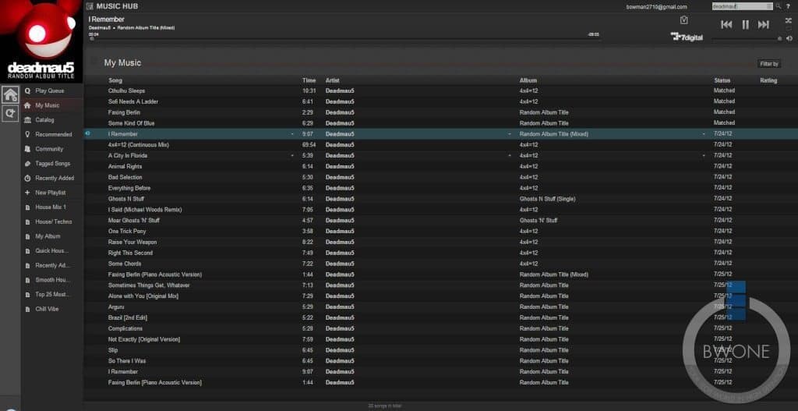
Task: Adjust the volume slider
Action: point(747,39)
